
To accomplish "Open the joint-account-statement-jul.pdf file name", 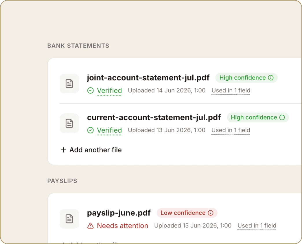I will (x=148, y=78).
